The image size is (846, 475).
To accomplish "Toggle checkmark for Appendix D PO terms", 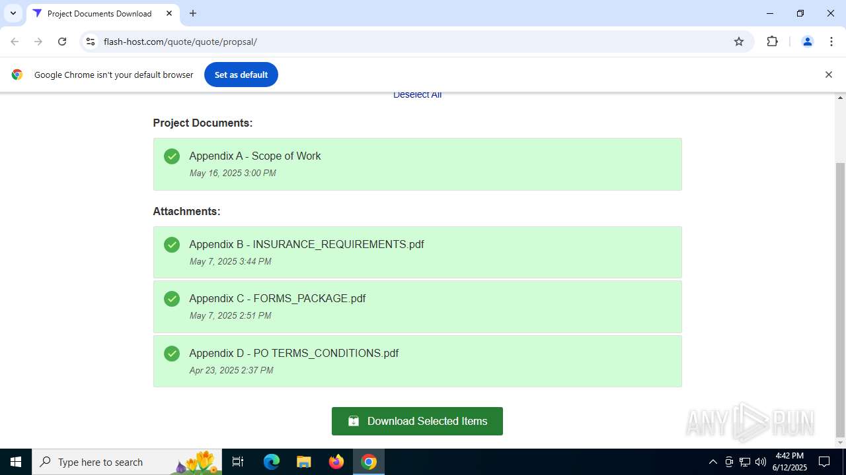I will [x=172, y=354].
